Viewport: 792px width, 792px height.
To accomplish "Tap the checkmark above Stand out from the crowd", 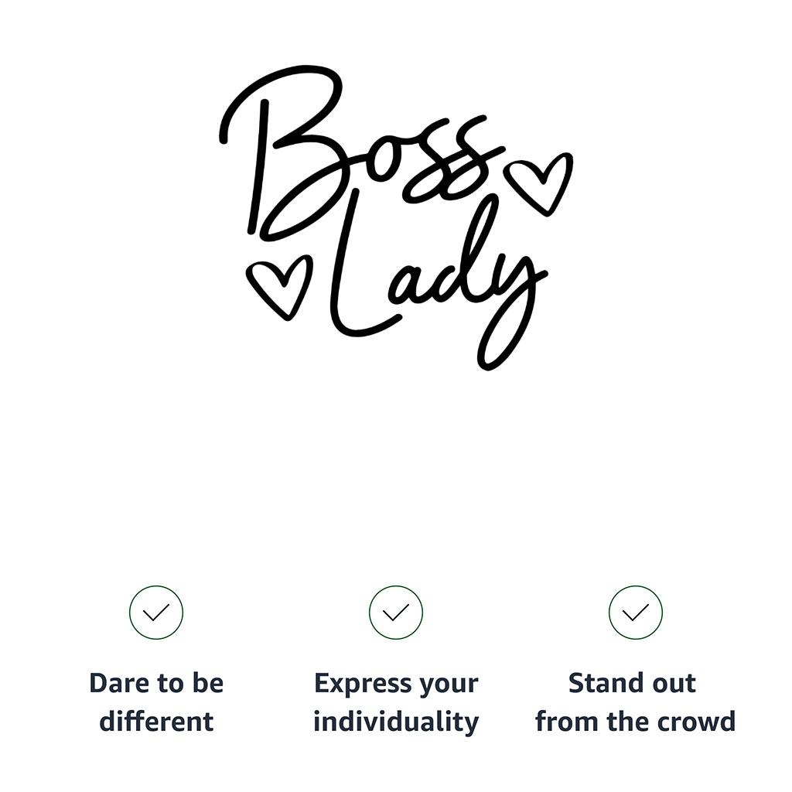I will [x=636, y=613].
